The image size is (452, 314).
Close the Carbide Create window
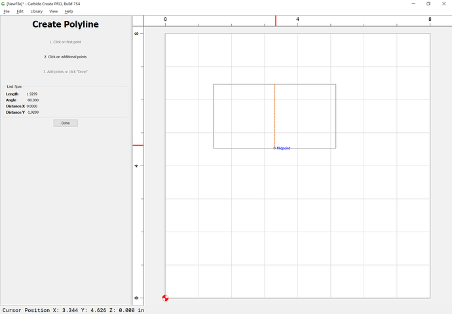445,3
